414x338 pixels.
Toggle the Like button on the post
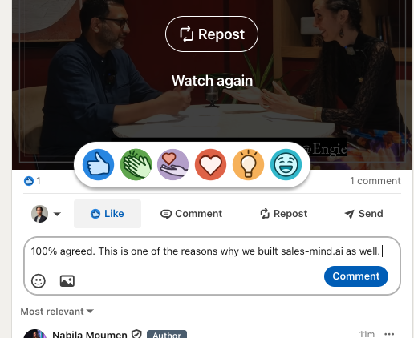[108, 214]
